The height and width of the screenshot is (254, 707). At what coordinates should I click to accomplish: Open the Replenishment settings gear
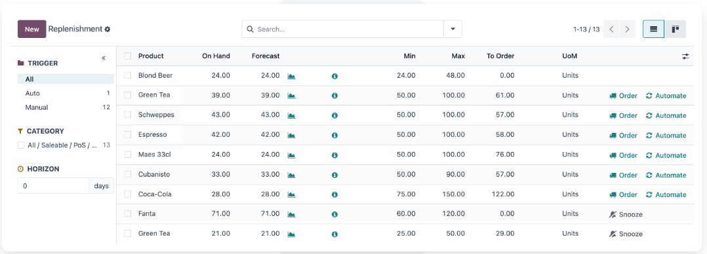108,29
